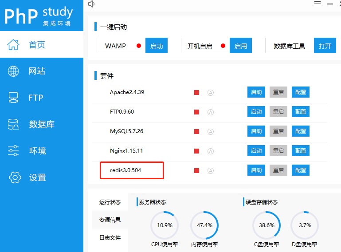Toggle the MySQL5.7.26 auto-start A icon

coord(211,132)
